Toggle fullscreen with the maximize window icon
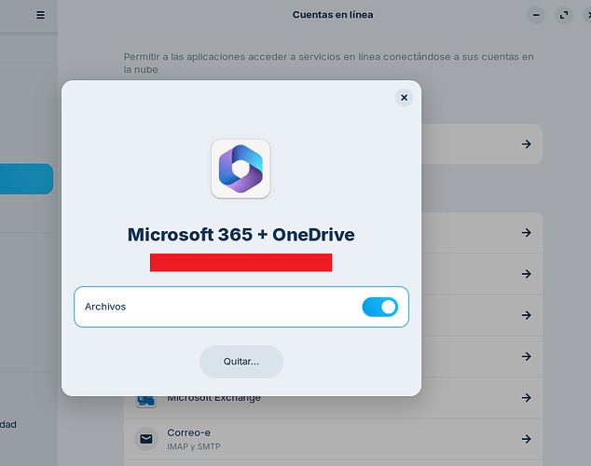 tap(564, 15)
